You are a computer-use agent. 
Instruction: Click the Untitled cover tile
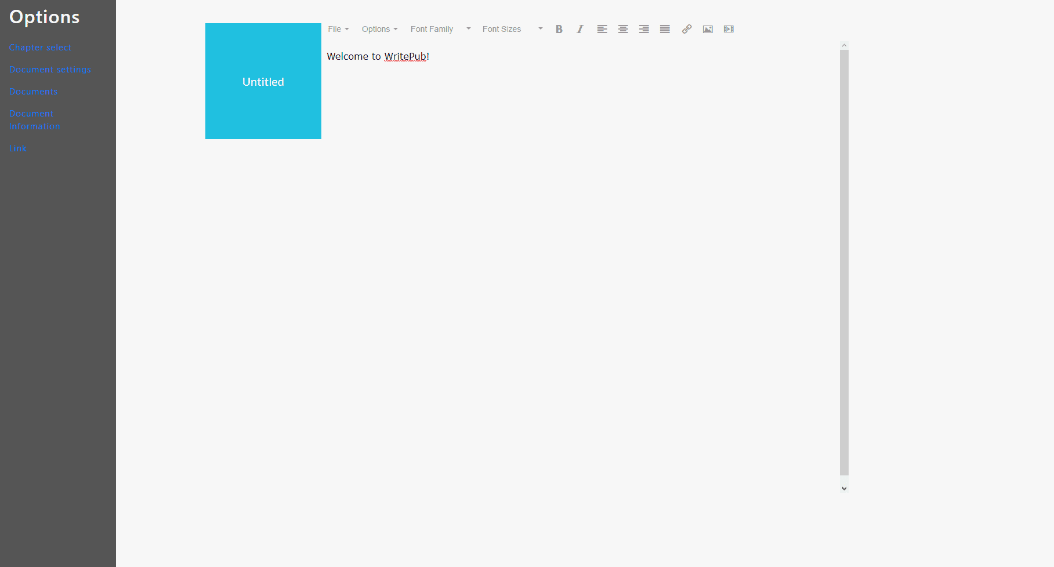263,81
